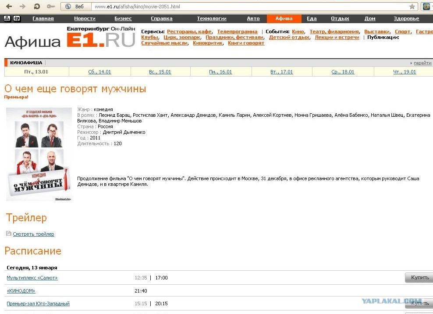Open the Дом section
433x314 pixels.
(x=370, y=18)
